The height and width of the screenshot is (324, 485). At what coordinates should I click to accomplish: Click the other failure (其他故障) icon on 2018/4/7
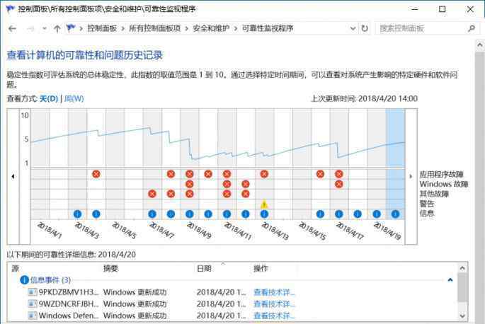pos(152,194)
